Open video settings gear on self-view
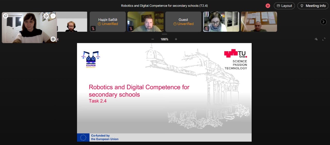The width and height of the screenshot is (330, 145). [x=53, y=39]
